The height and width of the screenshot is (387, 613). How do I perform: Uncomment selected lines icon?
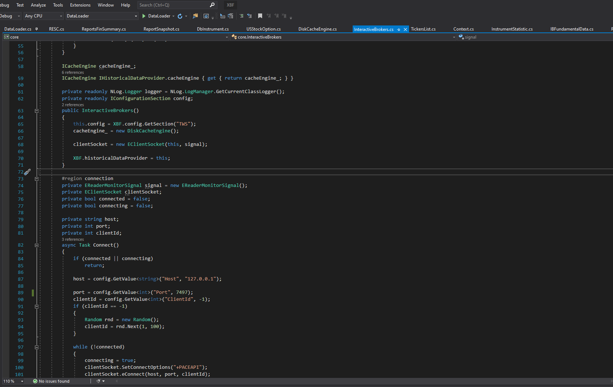click(x=249, y=16)
